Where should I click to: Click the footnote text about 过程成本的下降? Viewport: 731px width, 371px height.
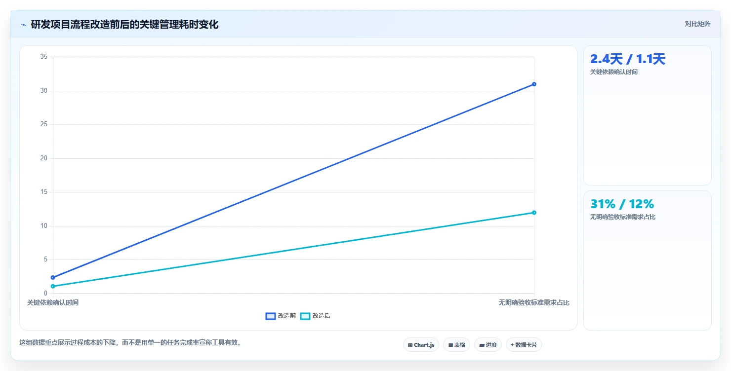click(x=131, y=342)
